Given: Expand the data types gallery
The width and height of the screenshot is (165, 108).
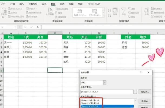Looking at the screenshot, I should click(103, 16).
